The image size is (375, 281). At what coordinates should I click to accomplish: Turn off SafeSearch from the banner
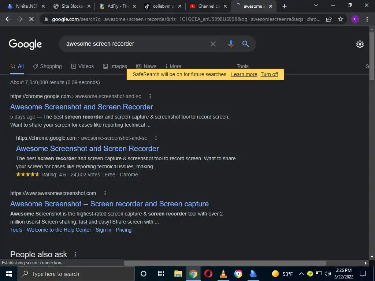[x=269, y=74]
